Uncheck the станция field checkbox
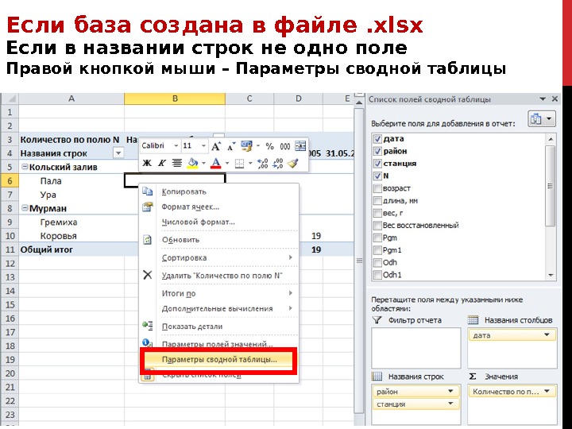Image resolution: width=572 pixels, height=429 pixels. tap(377, 164)
